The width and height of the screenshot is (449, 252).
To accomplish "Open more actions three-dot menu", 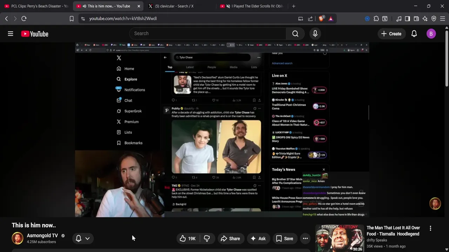I will point(306,239).
